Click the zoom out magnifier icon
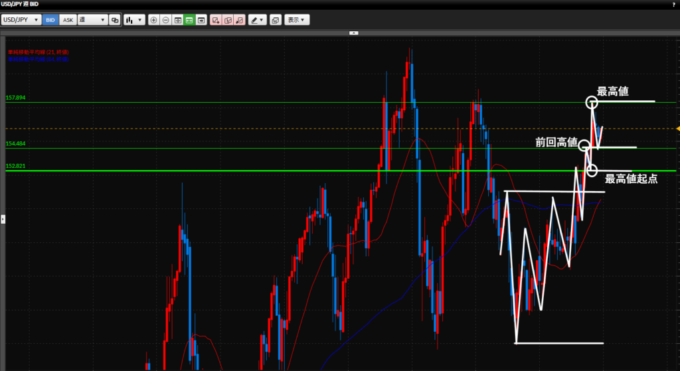The height and width of the screenshot is (371, 680). [165, 20]
